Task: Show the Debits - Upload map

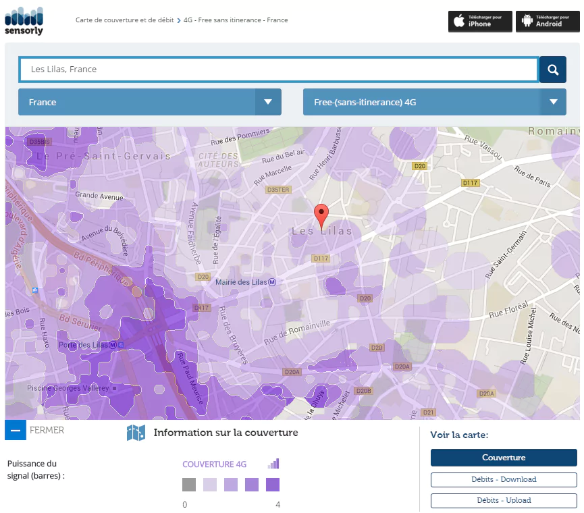Action: click(x=504, y=500)
